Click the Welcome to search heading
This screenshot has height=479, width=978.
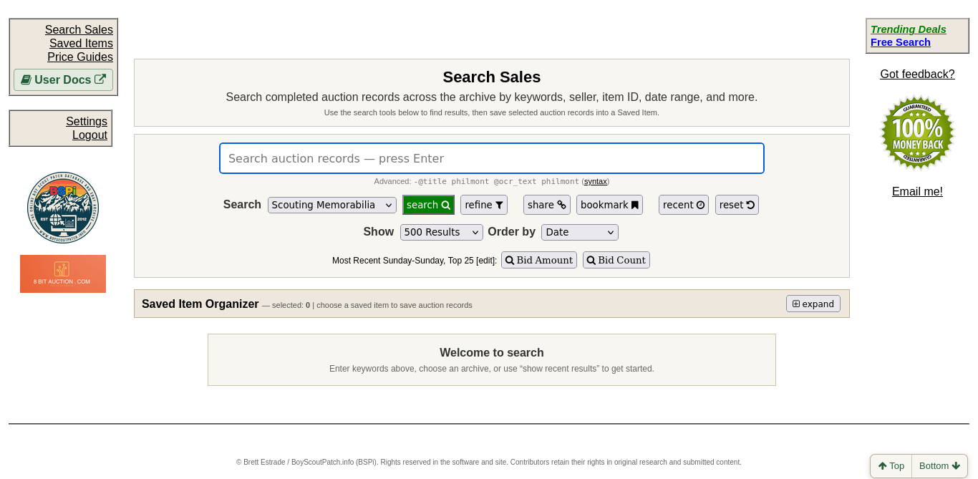(x=492, y=352)
